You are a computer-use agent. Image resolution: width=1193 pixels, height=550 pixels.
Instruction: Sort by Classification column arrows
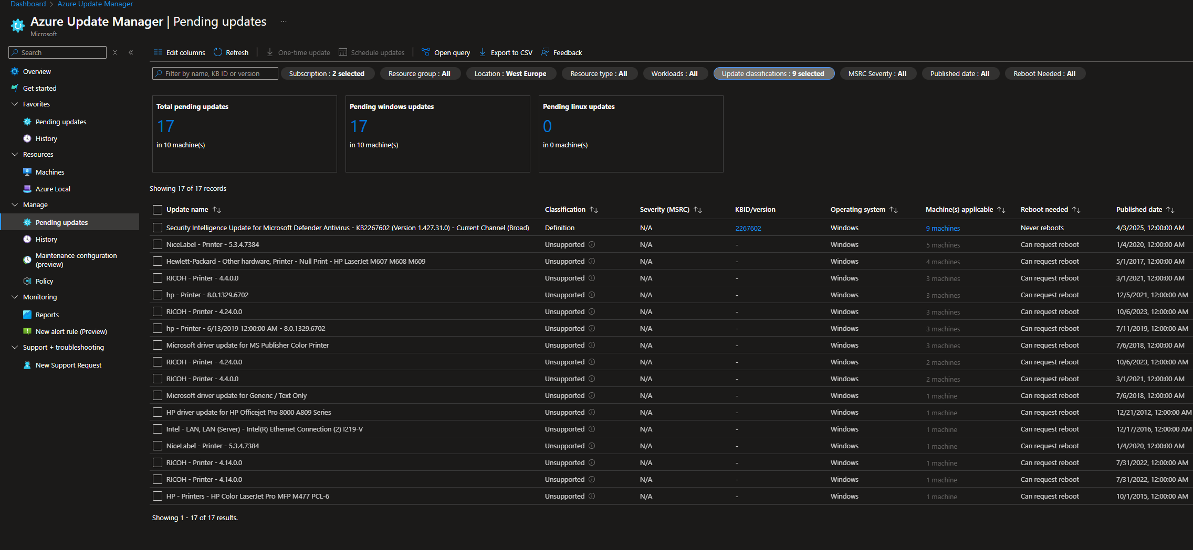tap(594, 210)
